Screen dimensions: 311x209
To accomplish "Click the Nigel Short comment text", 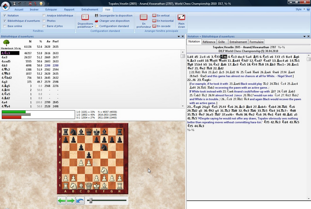I will pyautogui.click(x=250, y=76).
